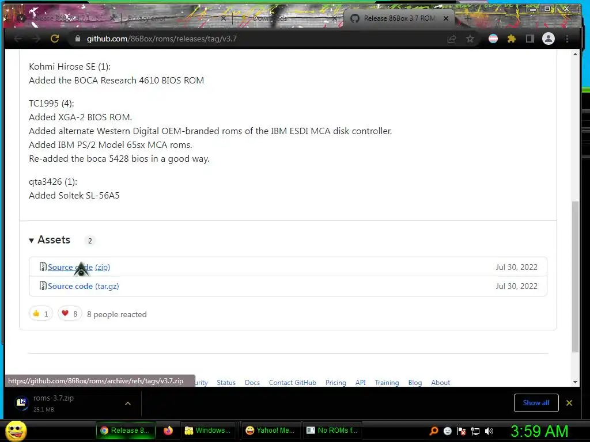
Task: Click the browser forward arrow
Action: [x=36, y=39]
